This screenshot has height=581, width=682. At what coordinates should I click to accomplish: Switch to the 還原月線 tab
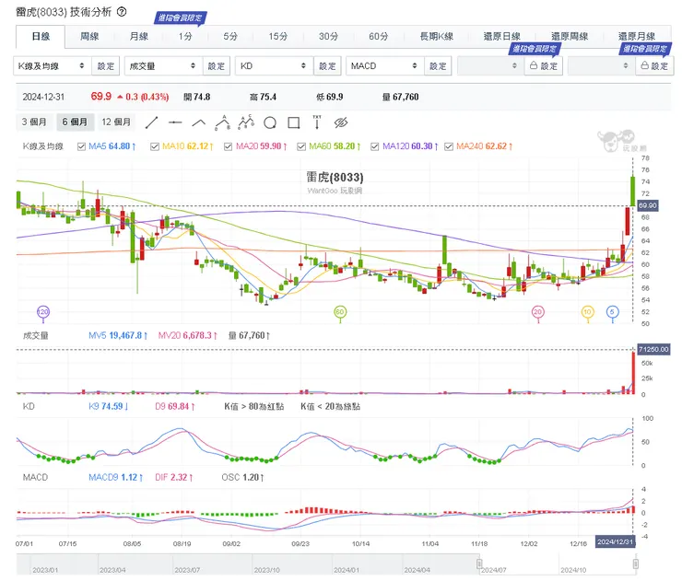pyautogui.click(x=637, y=37)
